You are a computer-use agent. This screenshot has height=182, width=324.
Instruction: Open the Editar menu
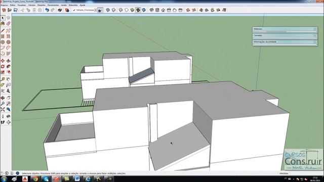(x=13, y=5)
